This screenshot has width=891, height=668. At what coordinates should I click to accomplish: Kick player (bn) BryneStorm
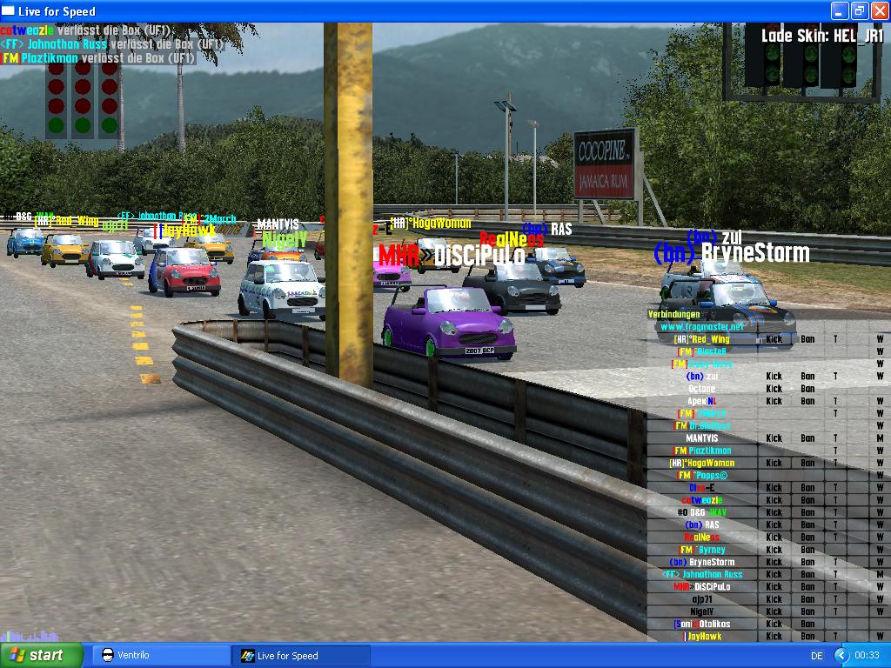tap(774, 562)
